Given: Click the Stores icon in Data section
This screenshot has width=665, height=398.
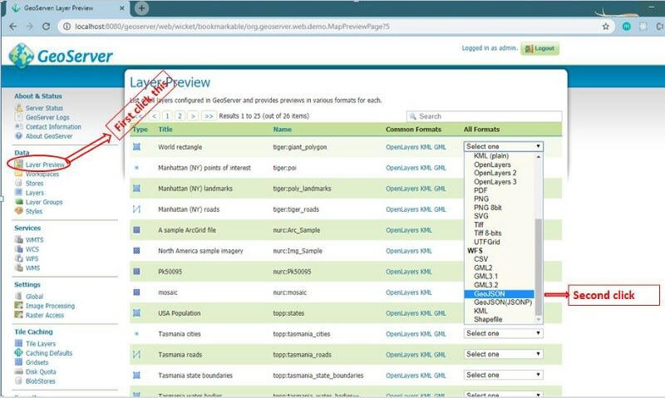Looking at the screenshot, I should coord(18,183).
